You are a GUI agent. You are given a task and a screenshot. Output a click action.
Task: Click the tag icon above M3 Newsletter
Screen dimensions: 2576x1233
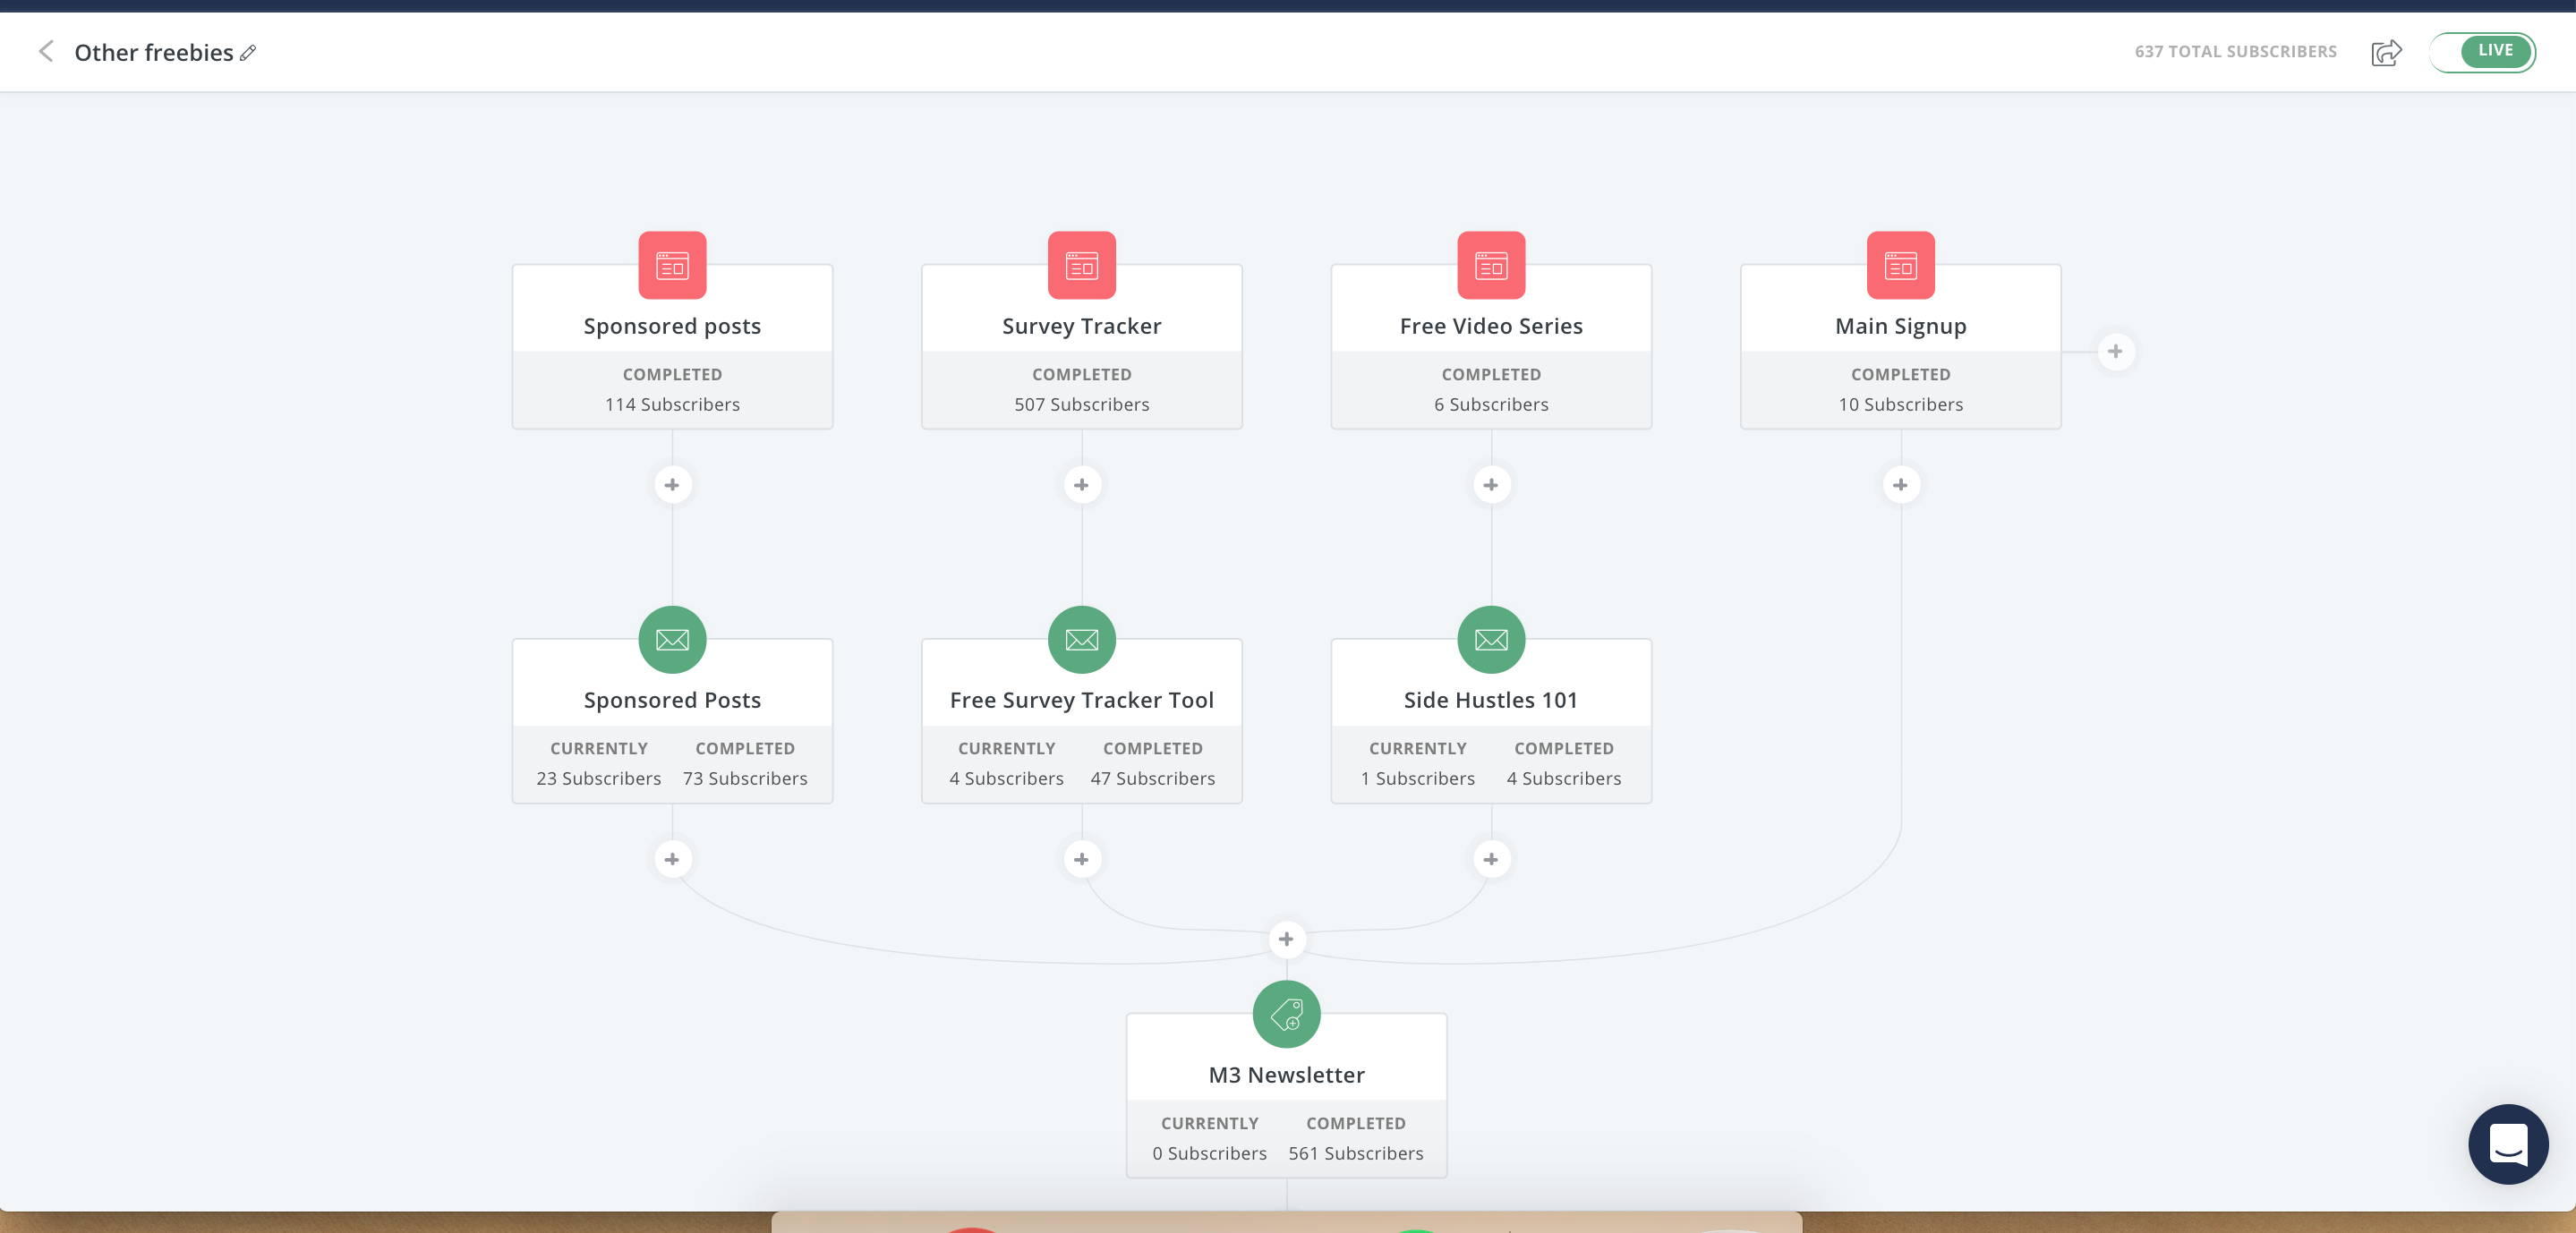1286,1013
